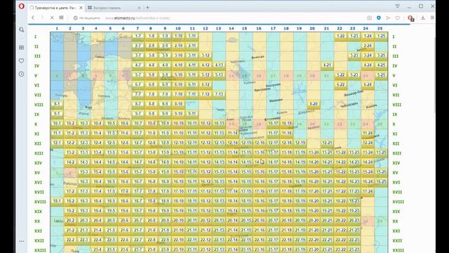Image resolution: width=449 pixels, height=253 pixels.
Task: Open map sheet 1-25
Action: coord(381,36)
